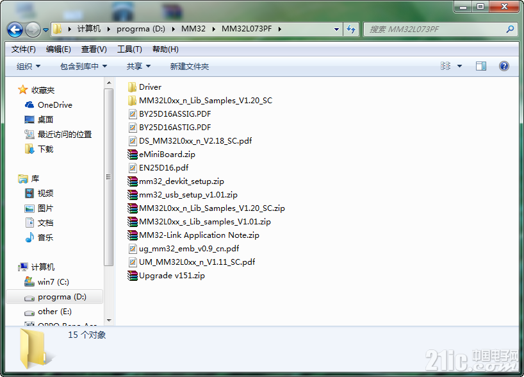Open the 帮助(H) menu

pos(165,49)
